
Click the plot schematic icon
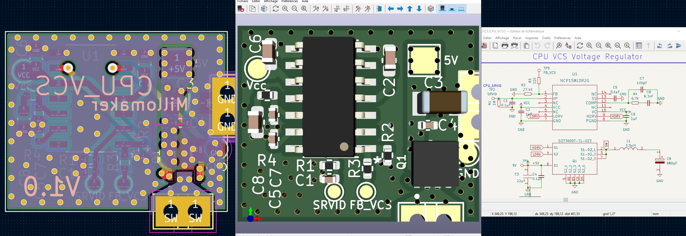(x=514, y=46)
